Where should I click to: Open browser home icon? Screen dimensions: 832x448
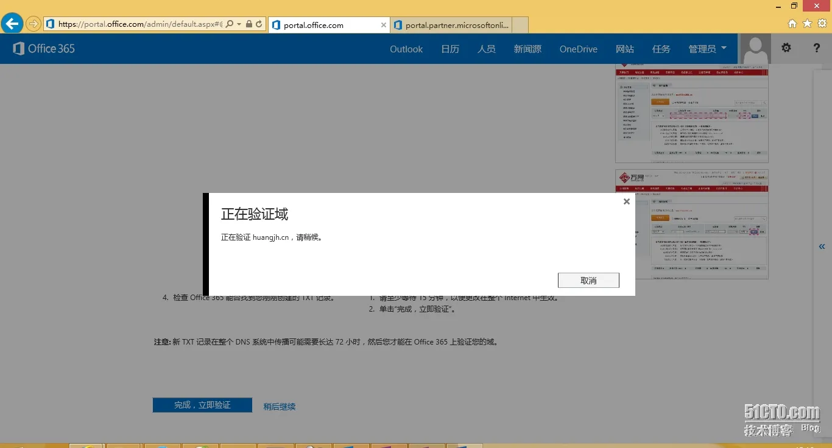[792, 24]
